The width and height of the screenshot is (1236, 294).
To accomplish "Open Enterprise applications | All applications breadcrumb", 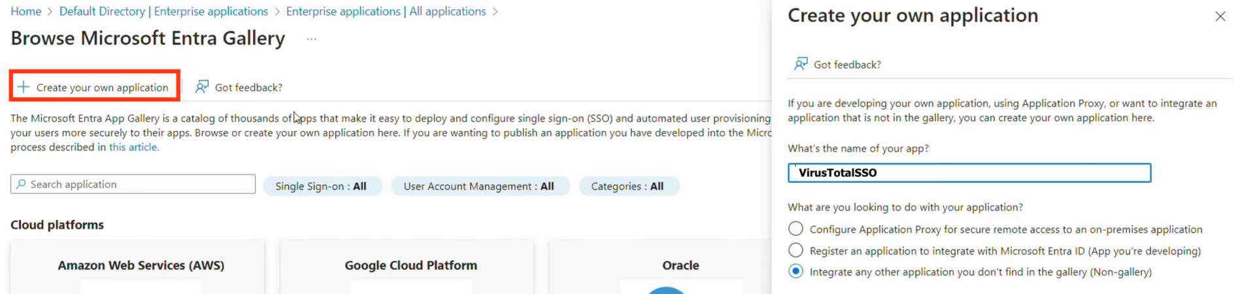I will point(386,11).
